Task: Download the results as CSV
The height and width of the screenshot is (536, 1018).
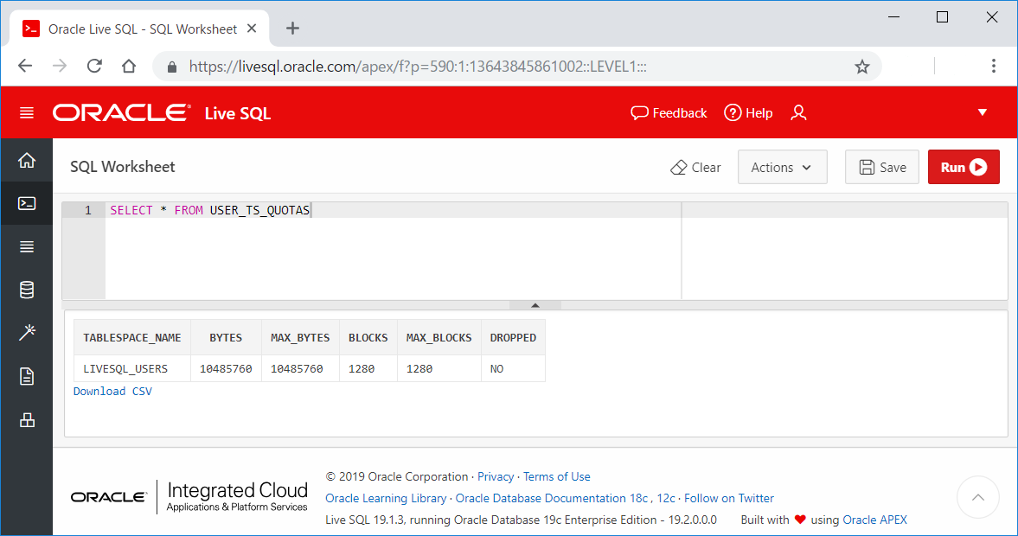Action: pyautogui.click(x=112, y=391)
